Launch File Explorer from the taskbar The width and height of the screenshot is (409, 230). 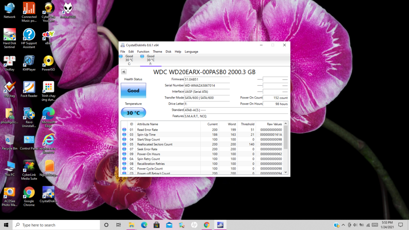131,225
